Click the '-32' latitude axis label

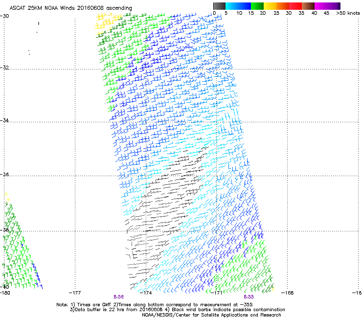point(4,68)
